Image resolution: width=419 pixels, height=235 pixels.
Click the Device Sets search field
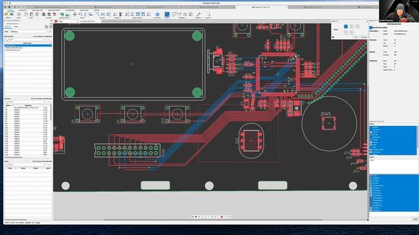pos(26,39)
